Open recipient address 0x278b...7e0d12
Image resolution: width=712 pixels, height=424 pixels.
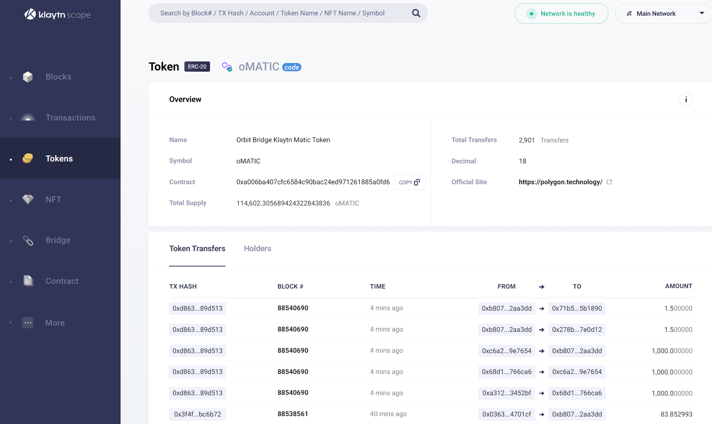pos(577,330)
